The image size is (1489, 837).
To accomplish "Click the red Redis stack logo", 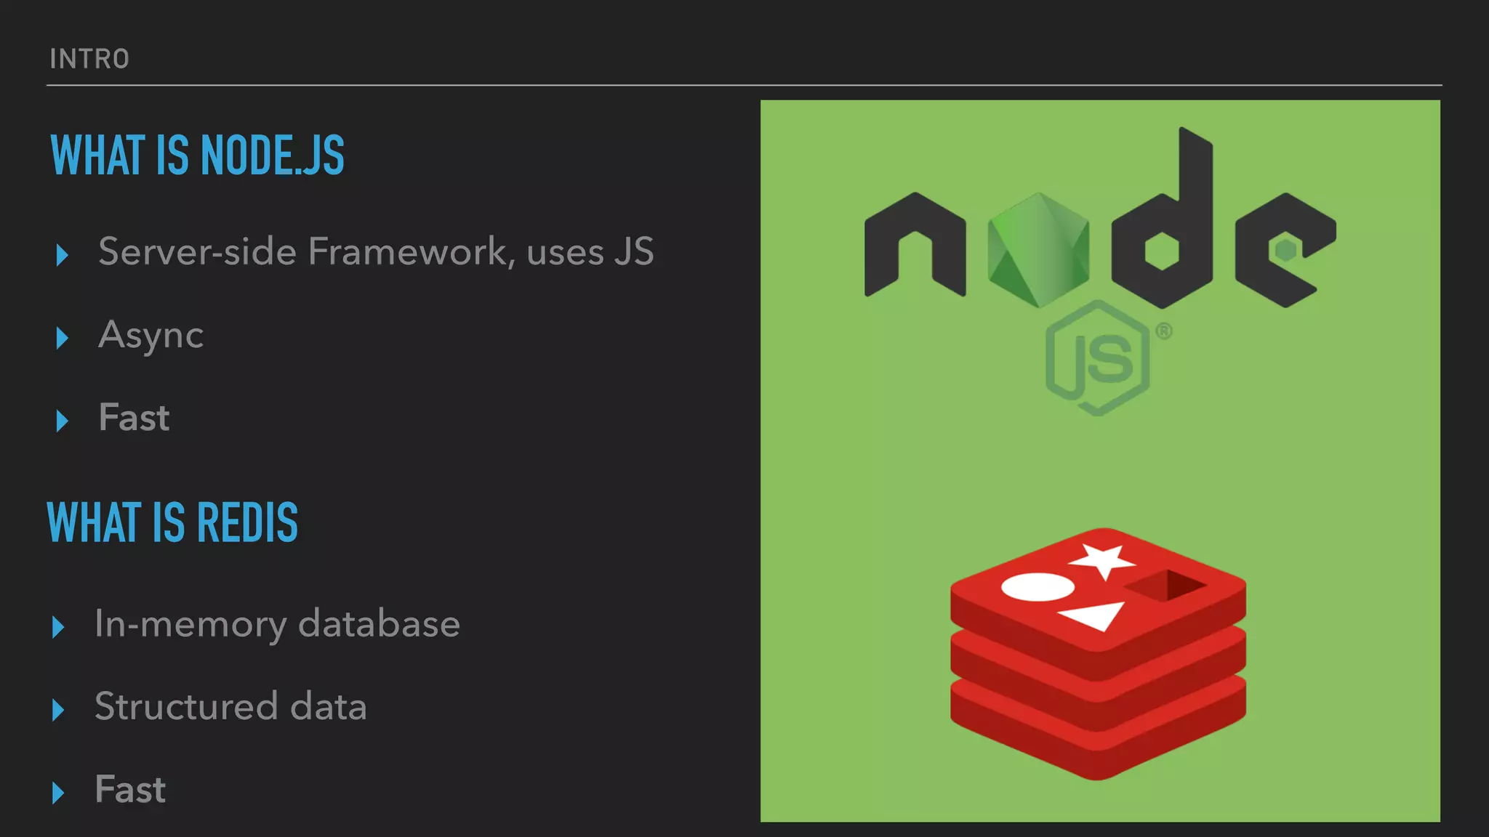I will point(1098,654).
